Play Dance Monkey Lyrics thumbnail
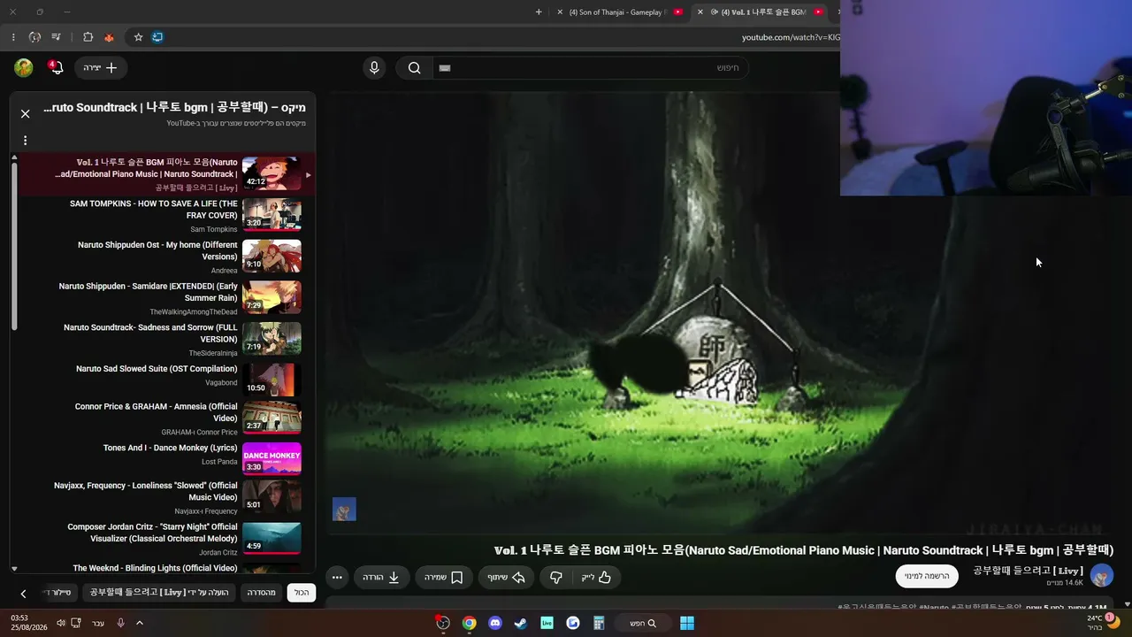Viewport: 1132px width, 637px height. pos(272,459)
